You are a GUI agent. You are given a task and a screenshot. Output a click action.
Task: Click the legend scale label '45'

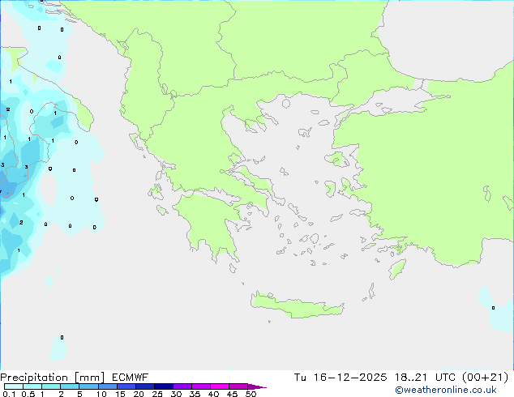tap(232, 394)
